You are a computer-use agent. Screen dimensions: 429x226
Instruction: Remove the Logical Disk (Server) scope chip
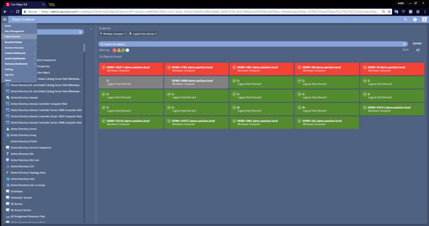(157, 34)
